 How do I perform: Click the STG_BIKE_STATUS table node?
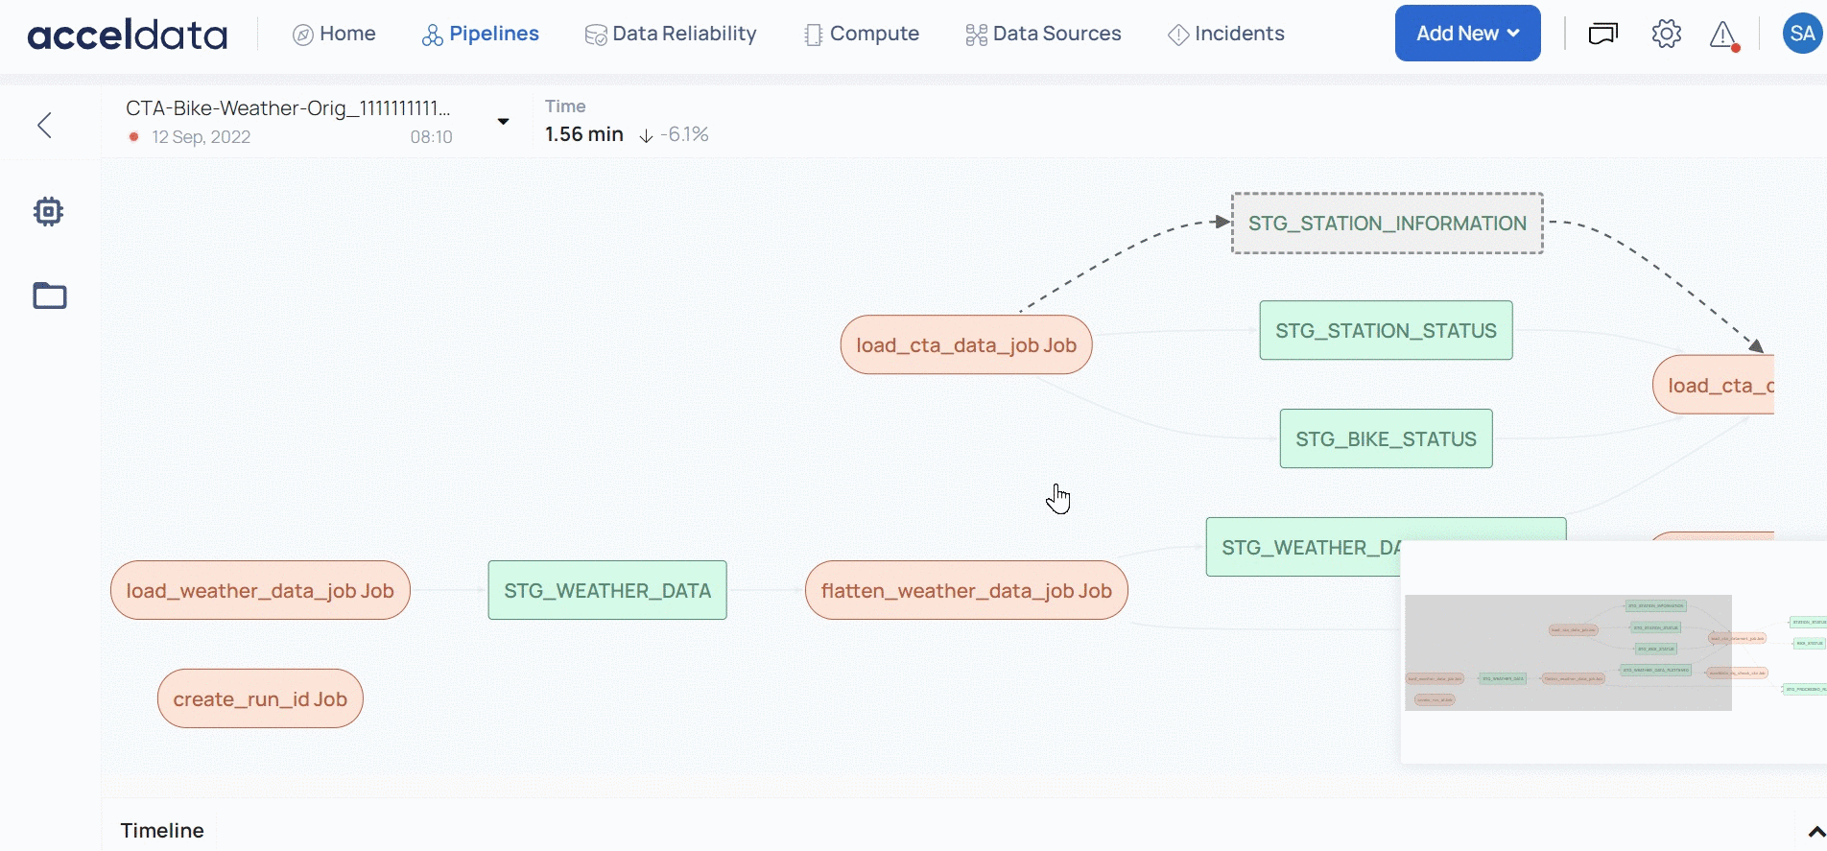click(1386, 439)
